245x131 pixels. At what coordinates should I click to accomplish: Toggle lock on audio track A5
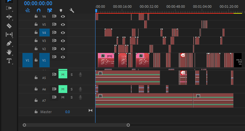point(36,78)
